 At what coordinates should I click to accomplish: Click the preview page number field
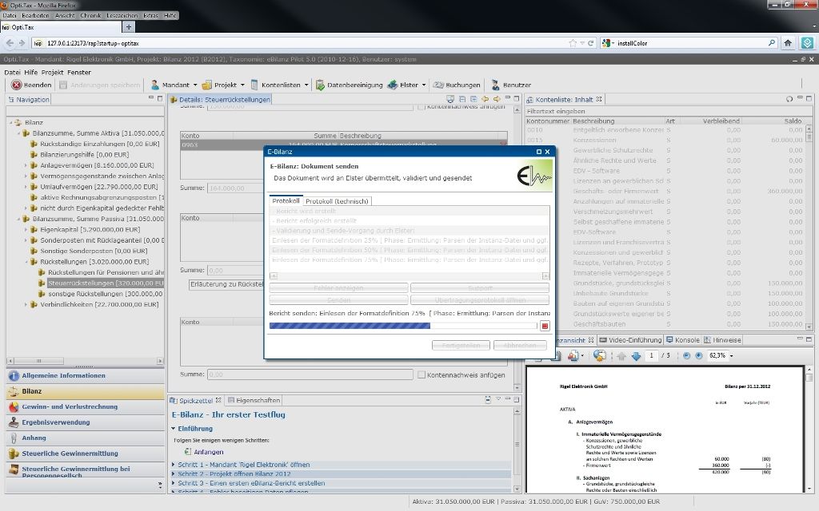click(651, 355)
